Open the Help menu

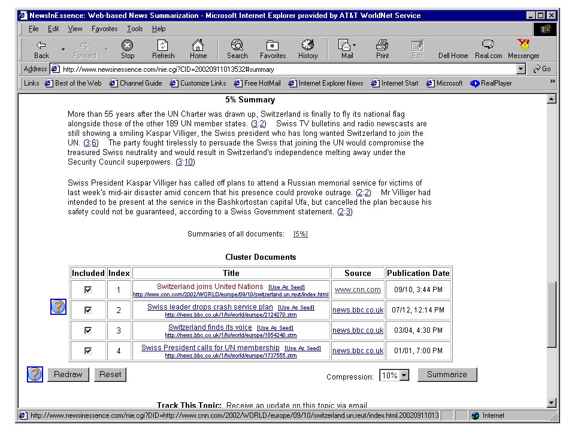tap(159, 29)
